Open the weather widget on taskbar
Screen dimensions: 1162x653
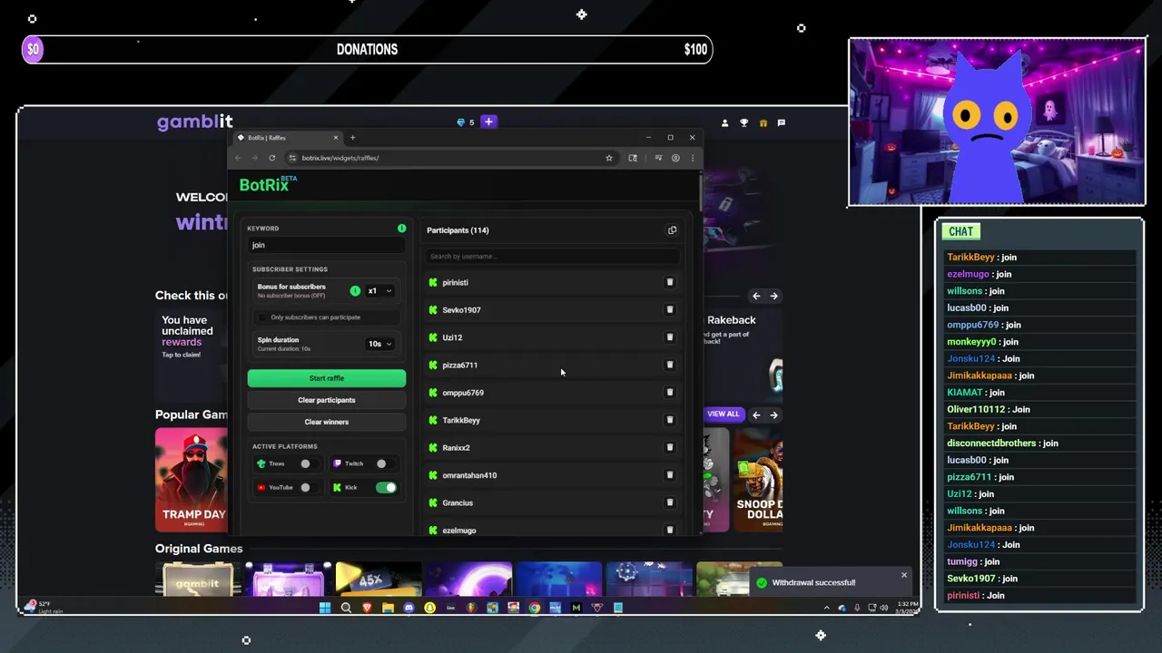pos(45,607)
